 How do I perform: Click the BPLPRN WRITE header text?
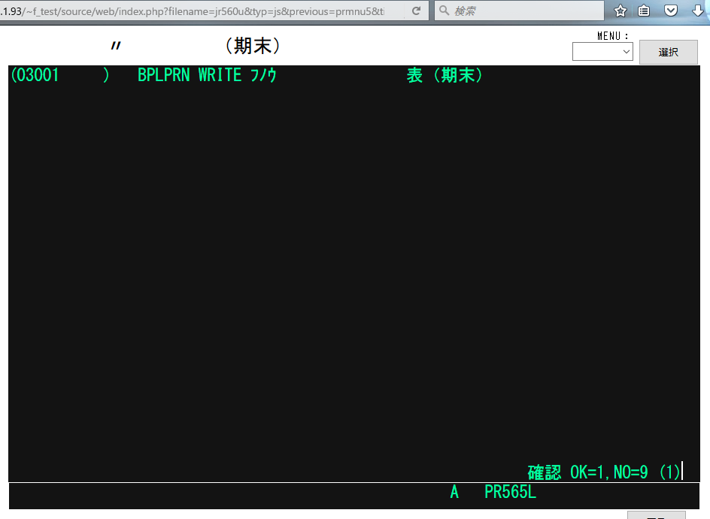[207, 76]
